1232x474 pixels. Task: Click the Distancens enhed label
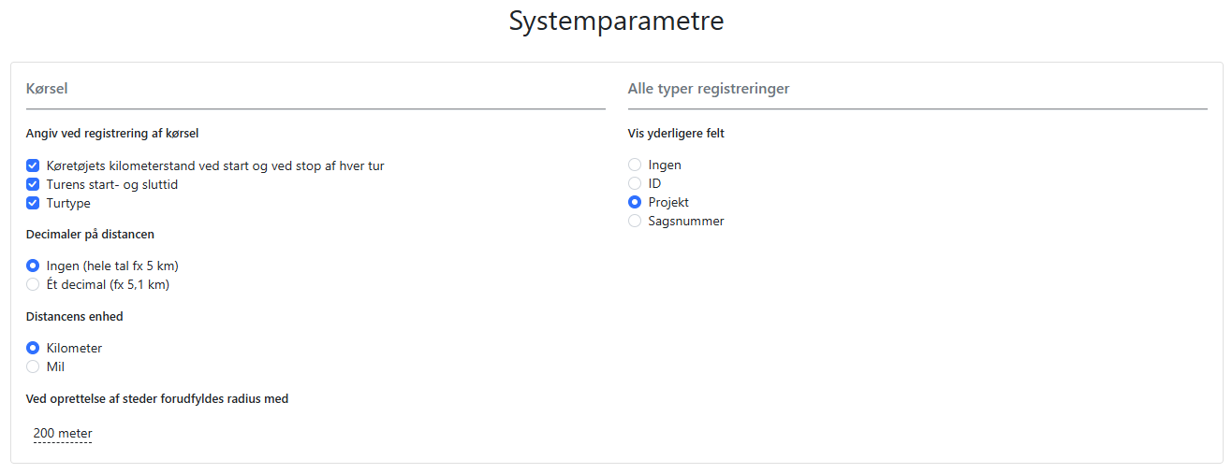[x=75, y=316]
